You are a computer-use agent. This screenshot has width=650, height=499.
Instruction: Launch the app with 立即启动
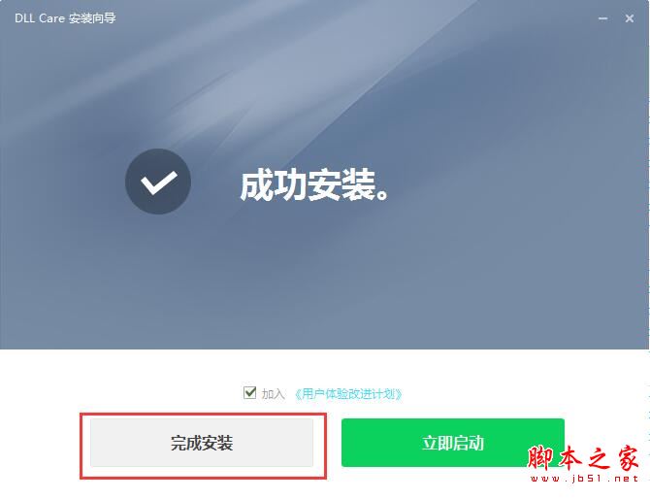453,443
